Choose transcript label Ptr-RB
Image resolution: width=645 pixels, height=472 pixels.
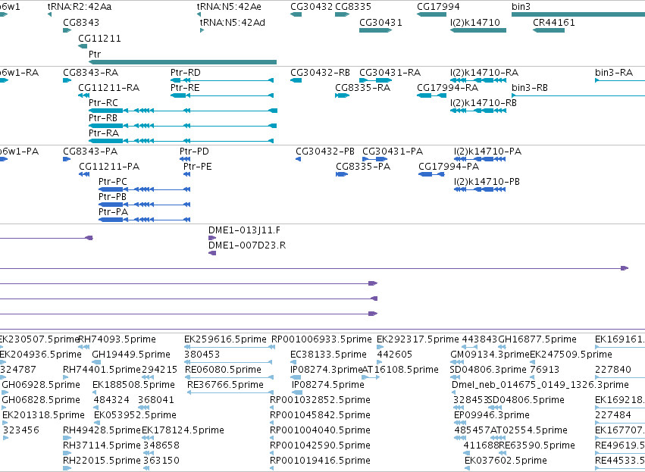103,118
